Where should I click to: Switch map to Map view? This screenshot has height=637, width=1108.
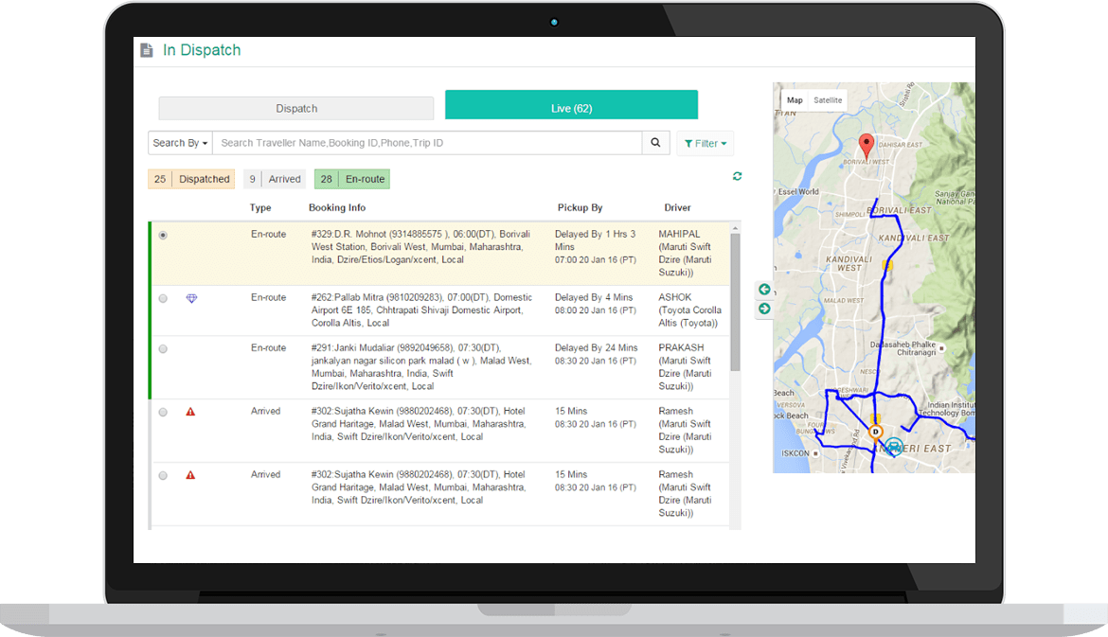pos(795,100)
